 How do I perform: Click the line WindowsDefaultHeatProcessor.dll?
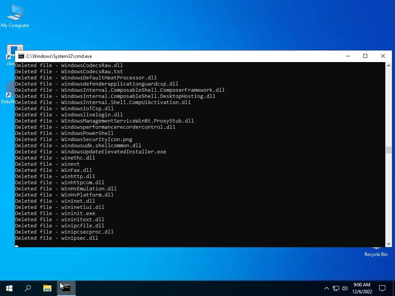[x=86, y=77]
